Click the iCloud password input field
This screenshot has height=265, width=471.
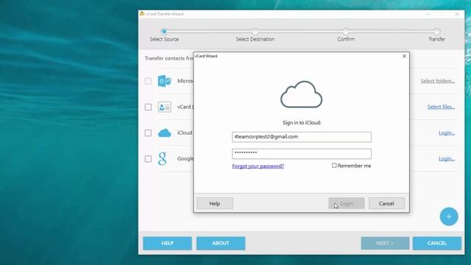click(x=302, y=154)
